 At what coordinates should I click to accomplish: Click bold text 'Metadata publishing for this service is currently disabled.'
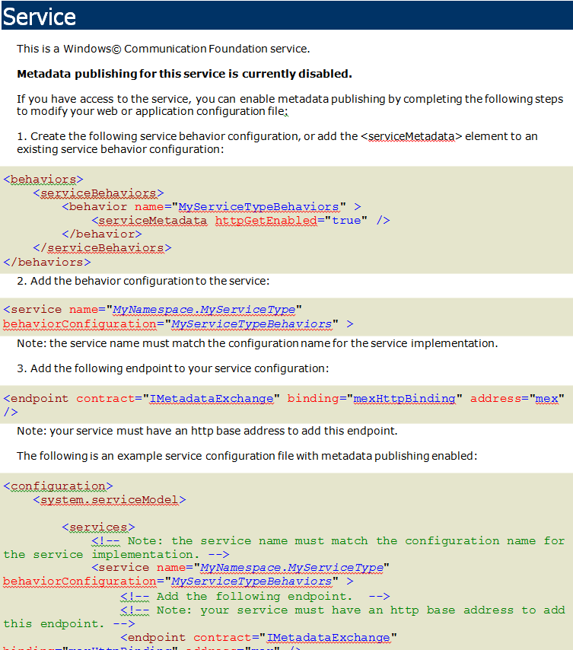point(184,74)
